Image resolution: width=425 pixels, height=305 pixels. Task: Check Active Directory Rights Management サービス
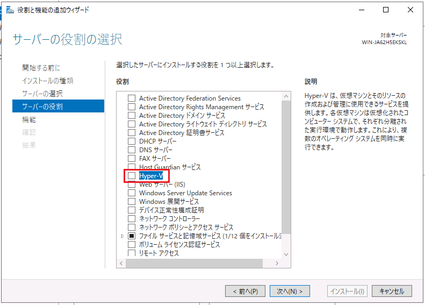pos(132,107)
